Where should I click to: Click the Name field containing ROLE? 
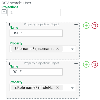(36, 72)
